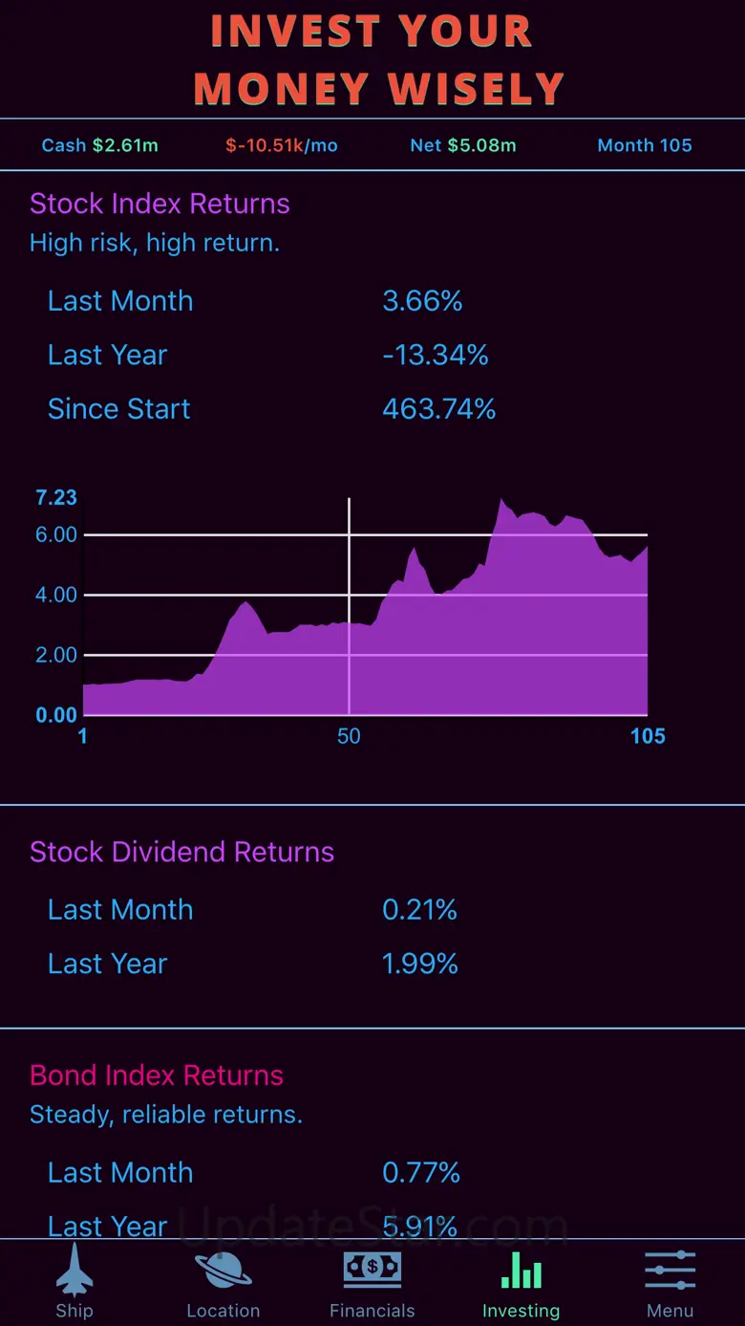Open the Location planet icon
Image resolution: width=745 pixels, height=1326 pixels.
[223, 1270]
